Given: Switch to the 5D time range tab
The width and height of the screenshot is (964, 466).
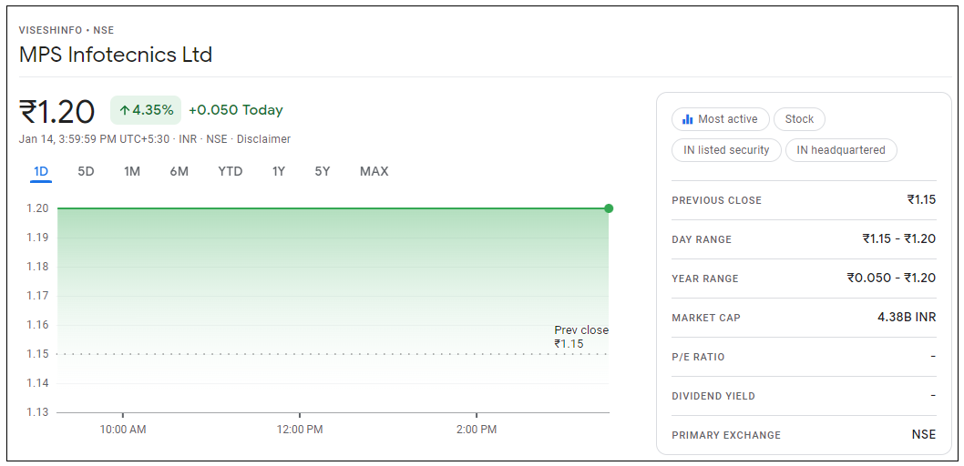Looking at the screenshot, I should pyautogui.click(x=86, y=171).
